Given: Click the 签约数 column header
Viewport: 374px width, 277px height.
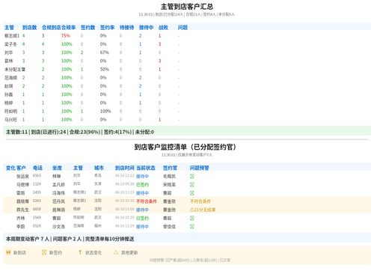Looking at the screenshot, I should [88, 28].
